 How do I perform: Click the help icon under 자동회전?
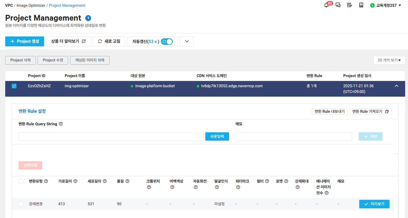coord(196,187)
